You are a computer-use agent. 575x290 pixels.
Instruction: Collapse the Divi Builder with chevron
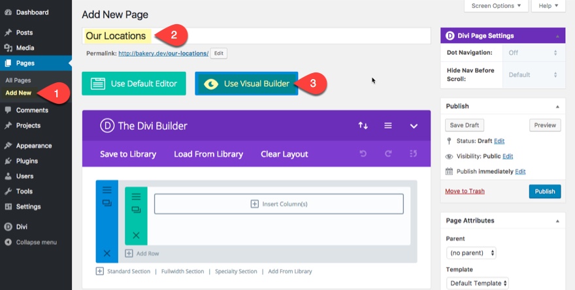click(x=414, y=126)
